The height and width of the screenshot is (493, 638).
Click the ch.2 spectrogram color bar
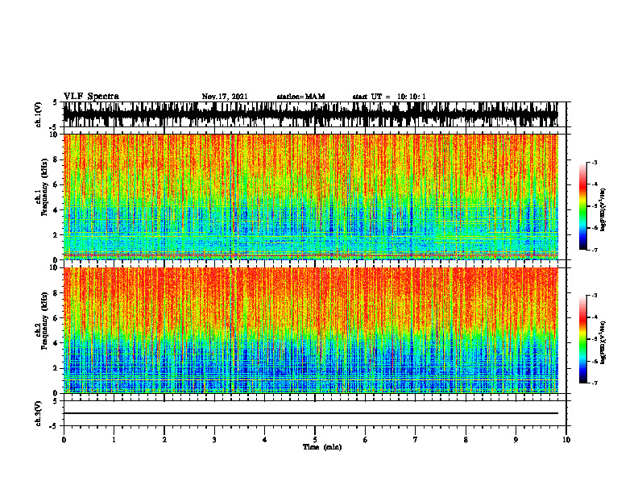click(583, 339)
